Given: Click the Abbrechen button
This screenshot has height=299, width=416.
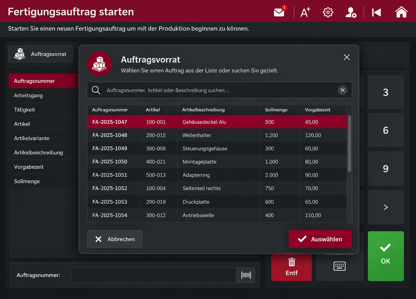Looking at the screenshot, I should coord(115,239).
